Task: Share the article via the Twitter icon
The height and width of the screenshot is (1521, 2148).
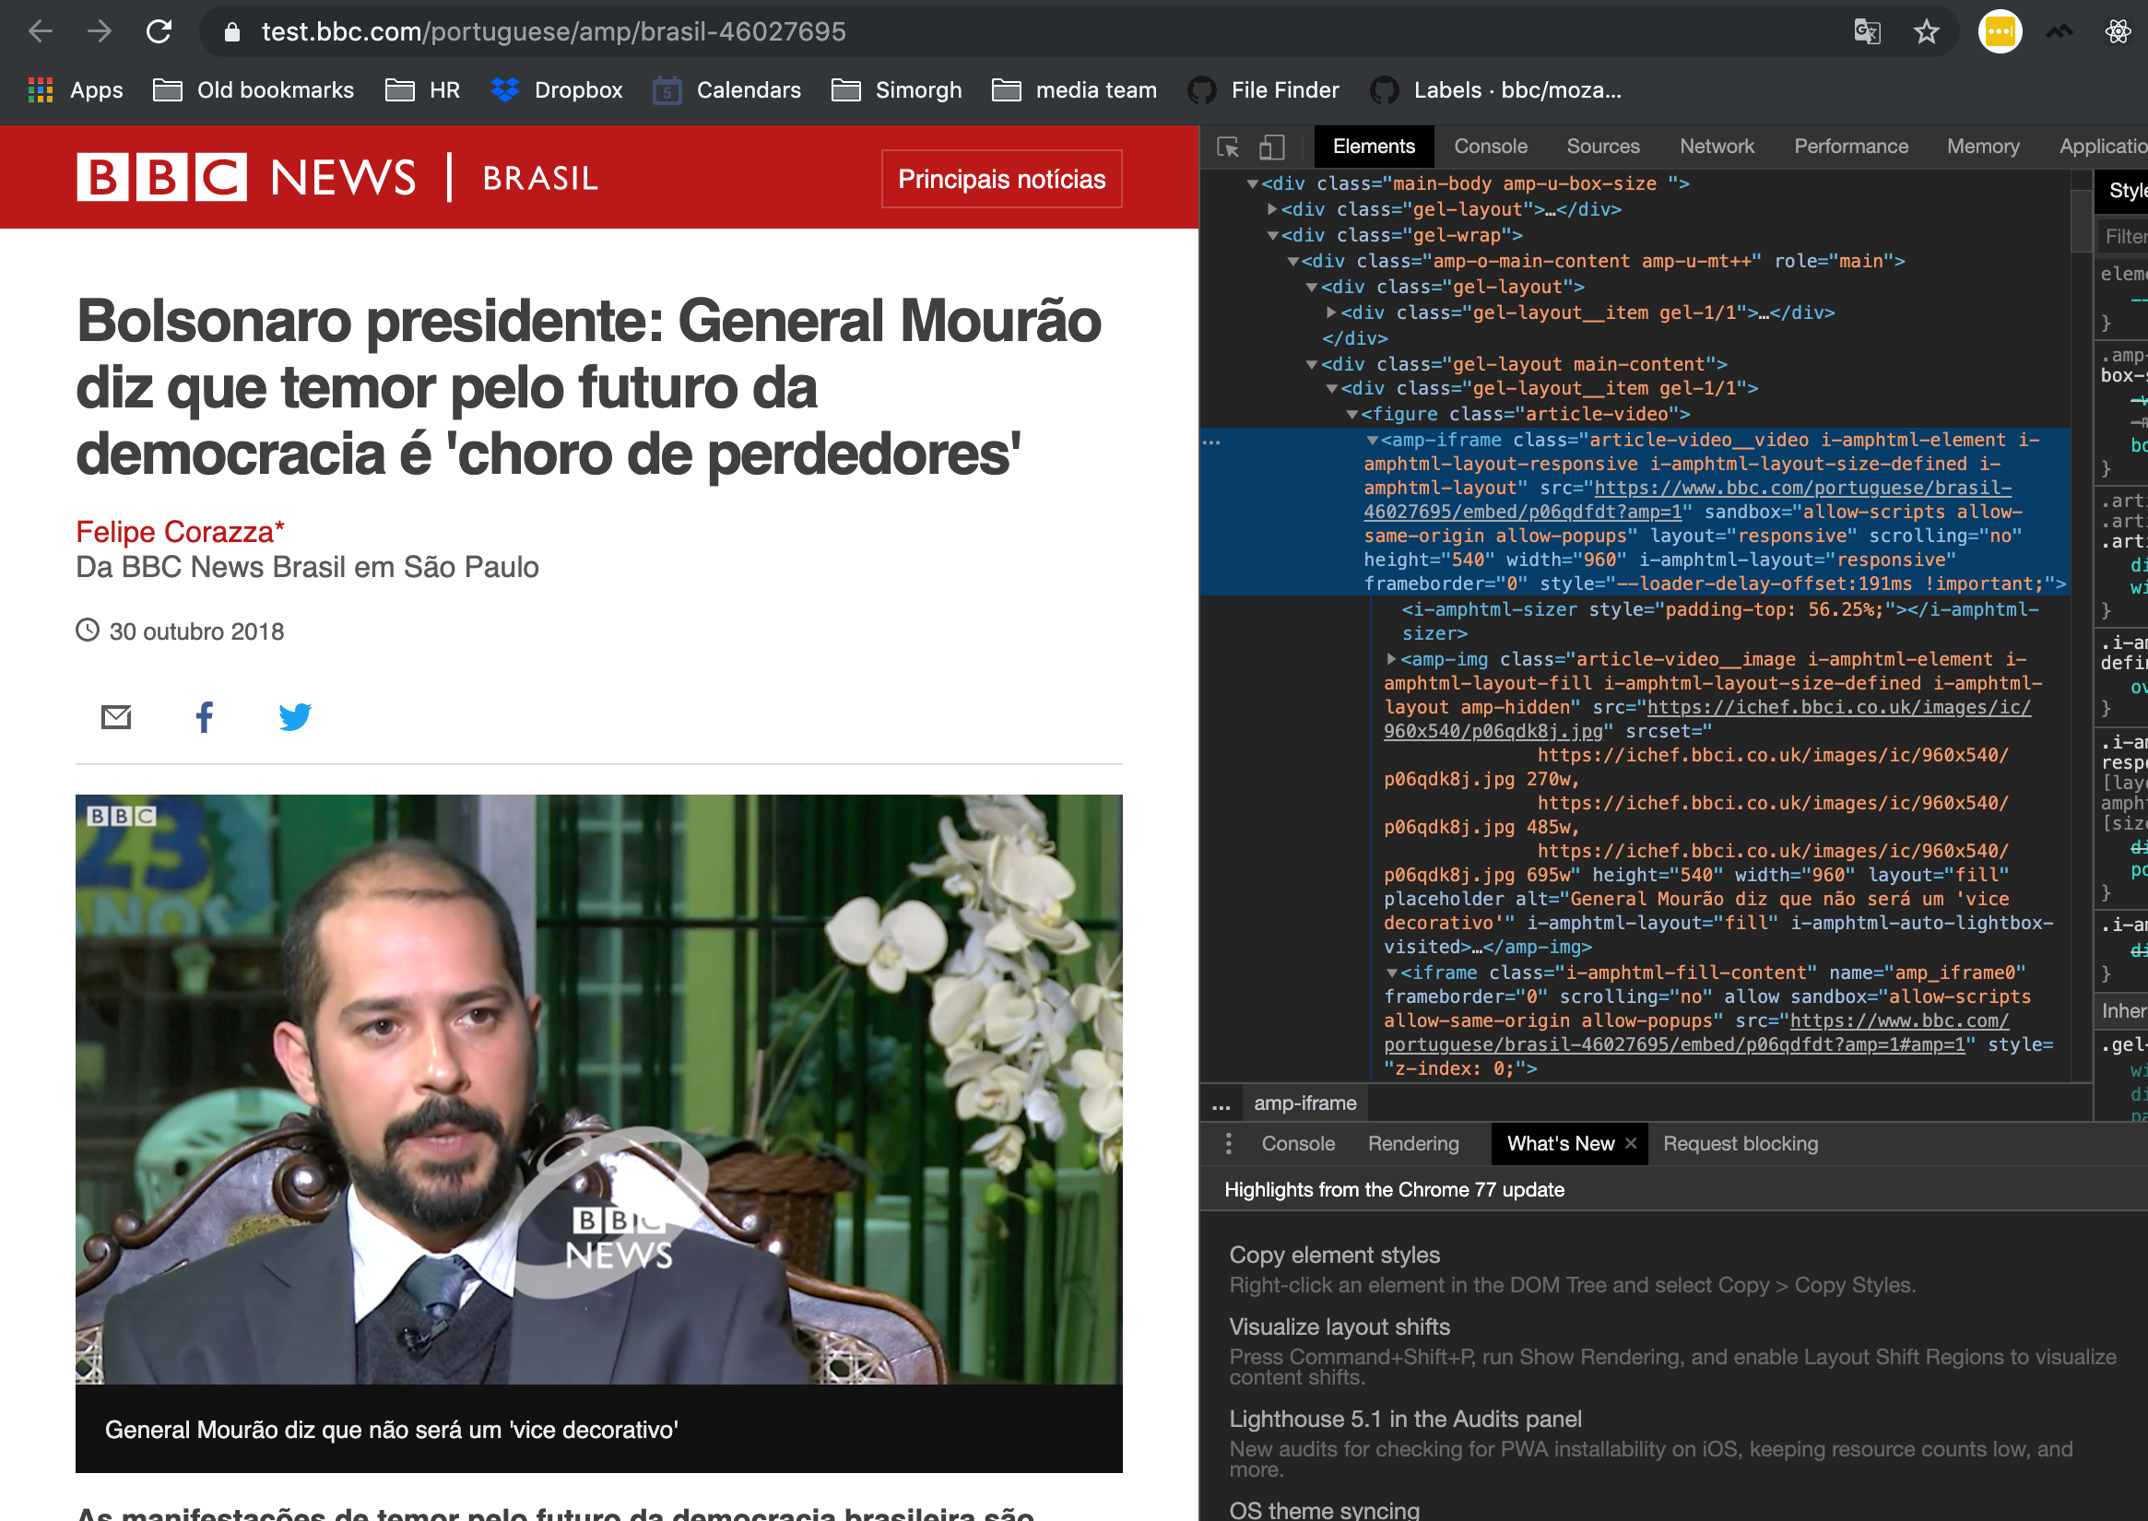Action: pos(295,717)
